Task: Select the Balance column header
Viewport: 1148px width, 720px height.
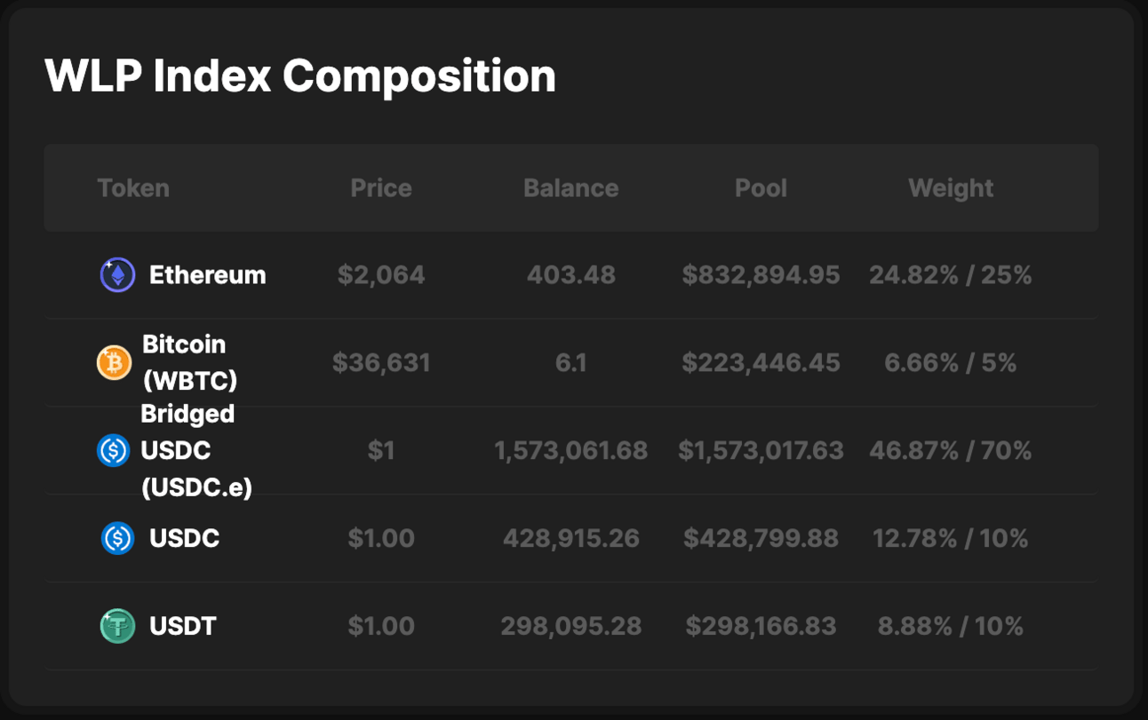Action: [x=571, y=188]
